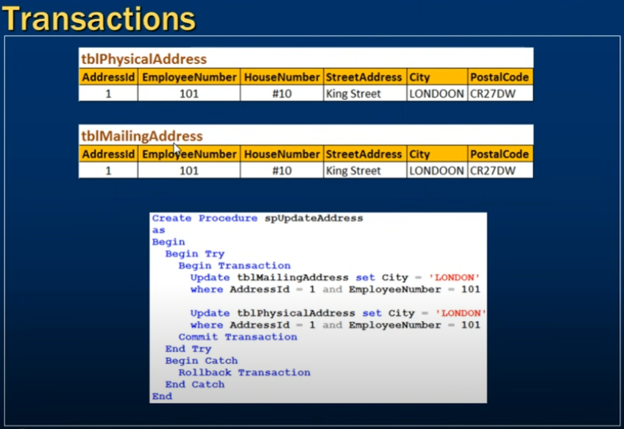Click the "tblPhysicalAddress" table title
Viewport: 624px width, 429px height.
click(x=144, y=60)
